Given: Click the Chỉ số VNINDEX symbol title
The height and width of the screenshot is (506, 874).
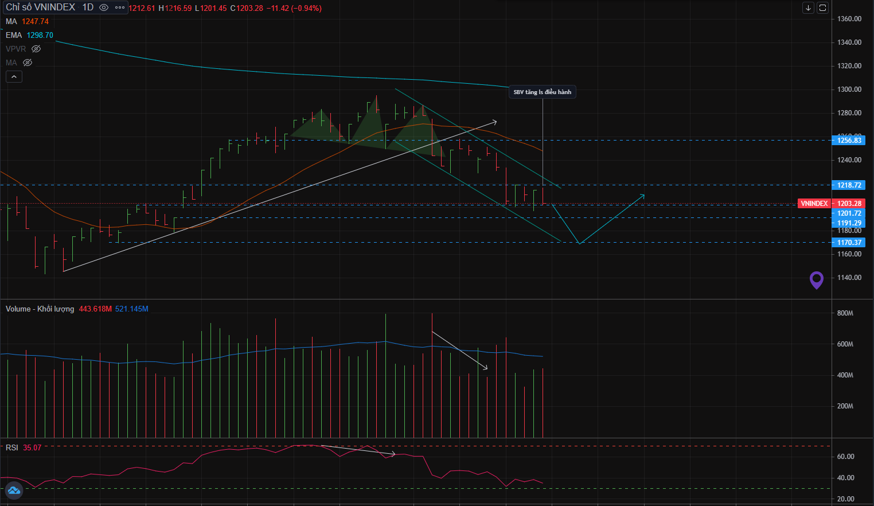Looking at the screenshot, I should click(x=40, y=7).
